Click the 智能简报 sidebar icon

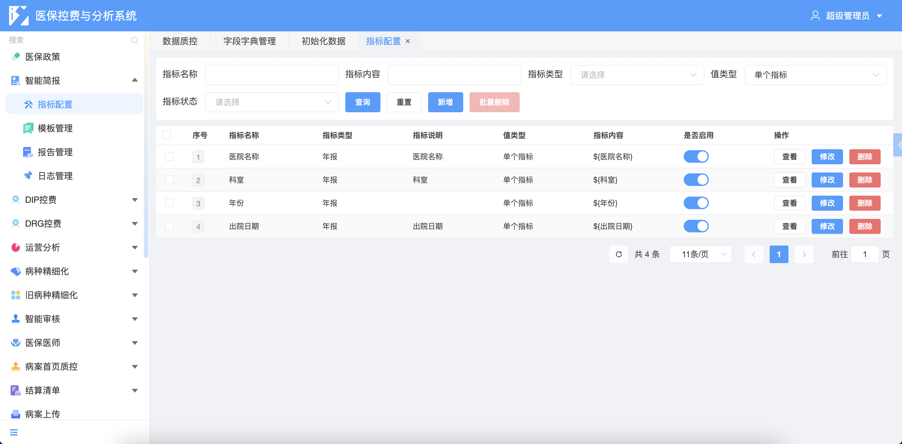[x=16, y=81]
